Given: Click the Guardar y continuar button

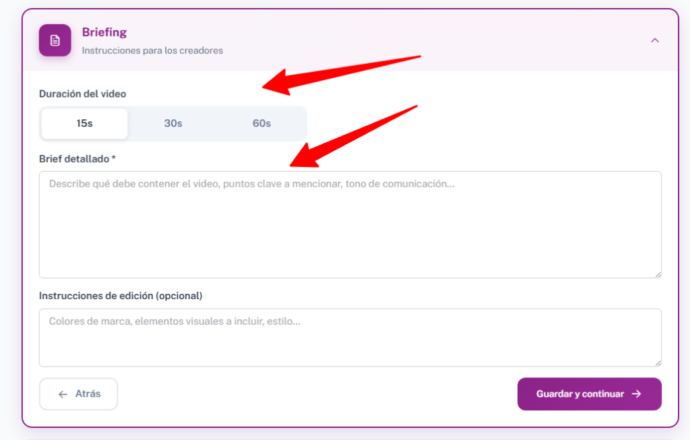Looking at the screenshot, I should pos(589,394).
